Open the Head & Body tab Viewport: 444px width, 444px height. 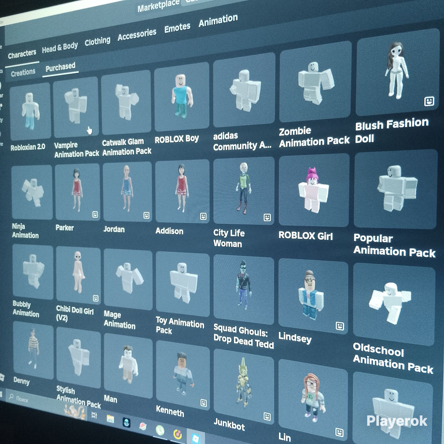click(x=60, y=48)
